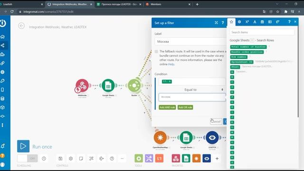Viewport: 304px width, 171px height.
Task: Click the Run once play button
Action: [23, 146]
